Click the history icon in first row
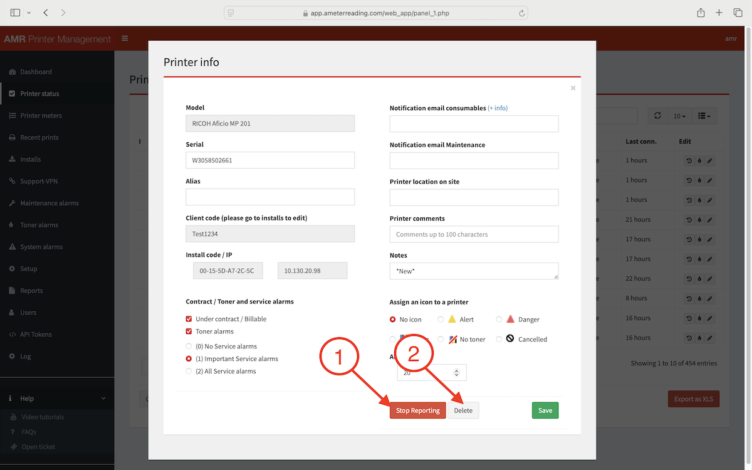The height and width of the screenshot is (470, 752). tap(689, 161)
